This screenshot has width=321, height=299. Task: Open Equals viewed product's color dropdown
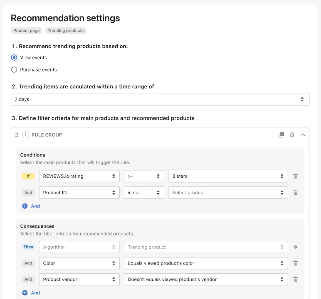pos(206,263)
